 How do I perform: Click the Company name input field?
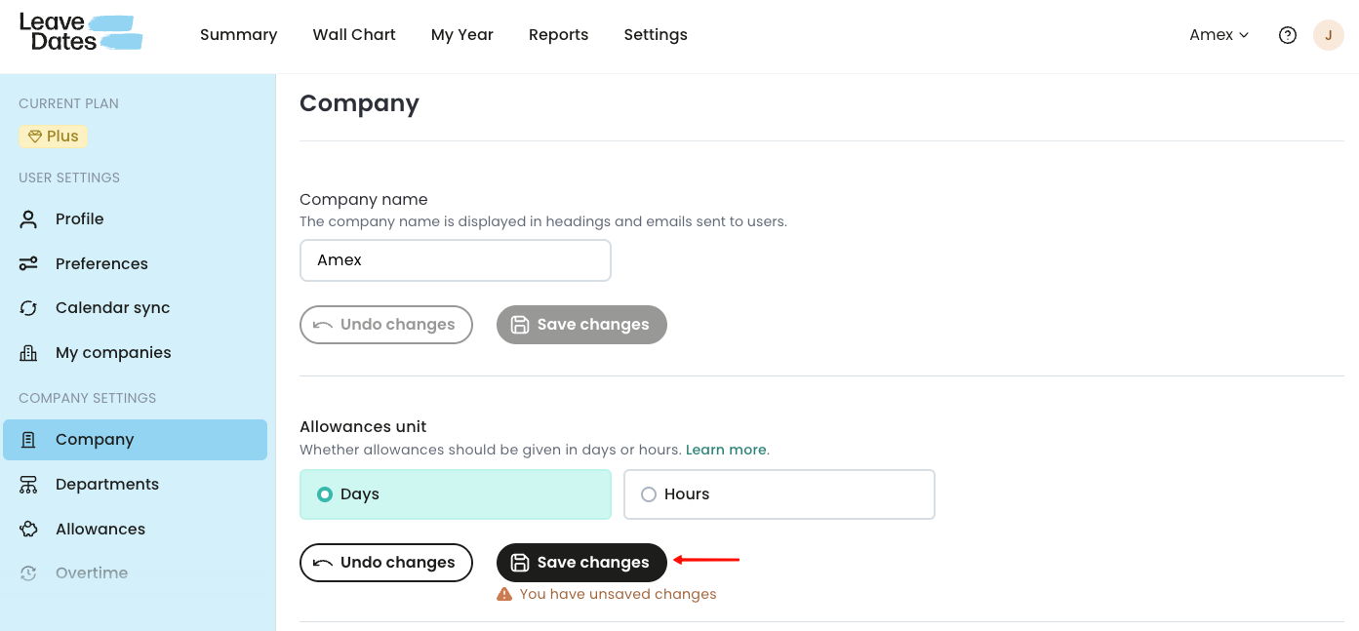(455, 260)
